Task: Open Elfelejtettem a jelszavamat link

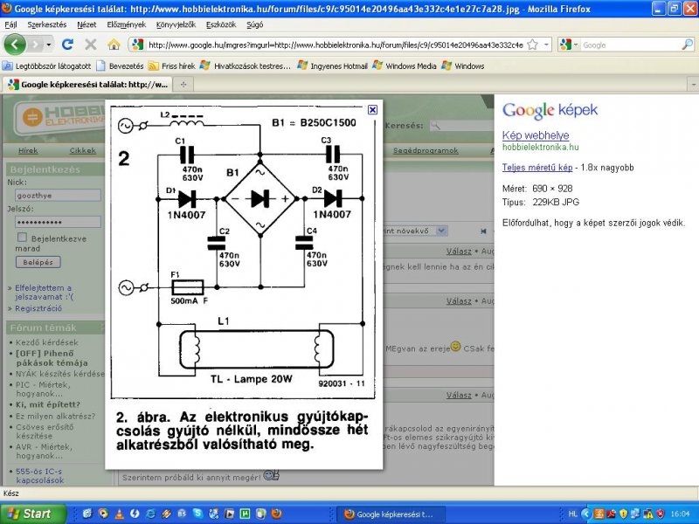Action: pos(44,292)
